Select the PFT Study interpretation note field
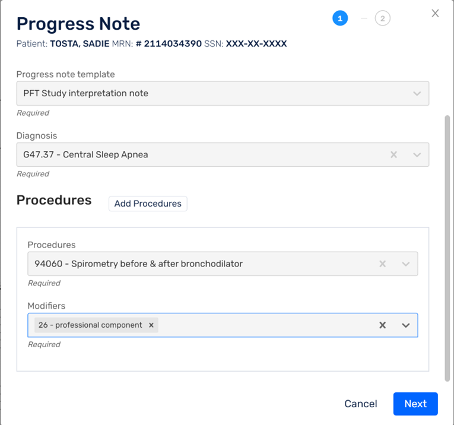Screen dimensions: 454x425 point(223,94)
